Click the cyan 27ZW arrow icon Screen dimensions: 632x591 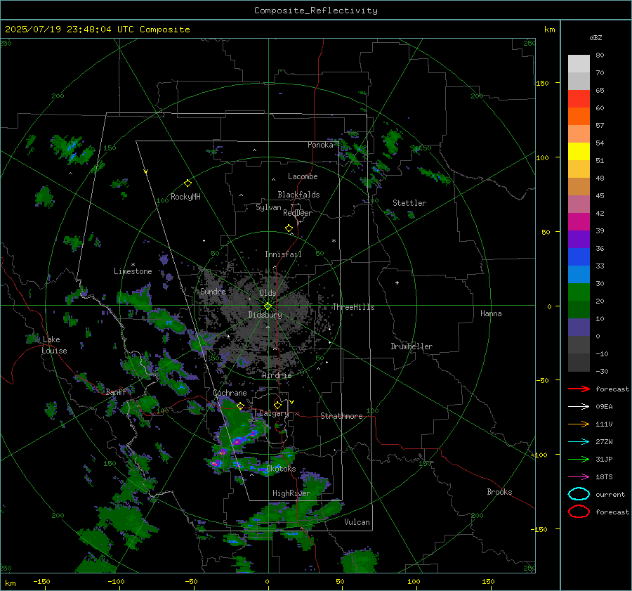coord(579,442)
